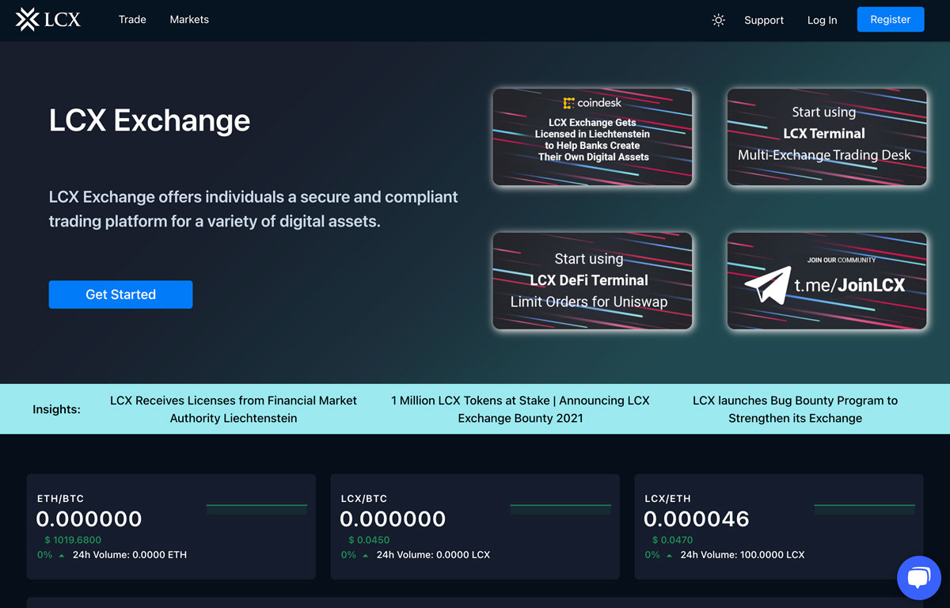The image size is (950, 608).
Task: Click the LCX Terminal promo banner
Action: 826,137
